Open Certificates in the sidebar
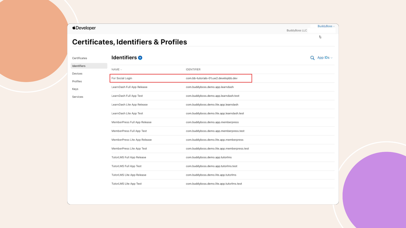The image size is (406, 228). click(79, 58)
